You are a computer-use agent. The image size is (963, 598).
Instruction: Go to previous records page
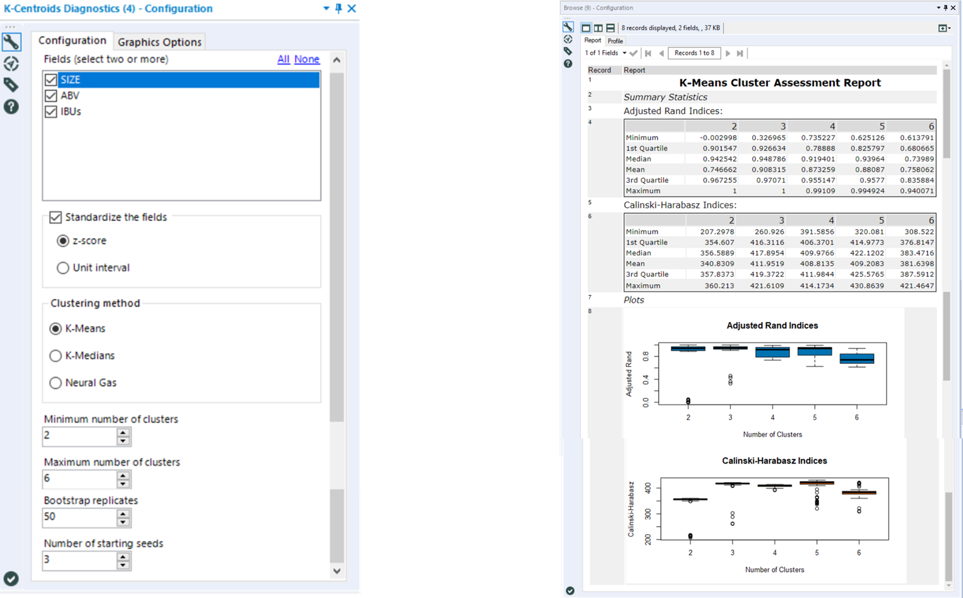click(x=662, y=53)
